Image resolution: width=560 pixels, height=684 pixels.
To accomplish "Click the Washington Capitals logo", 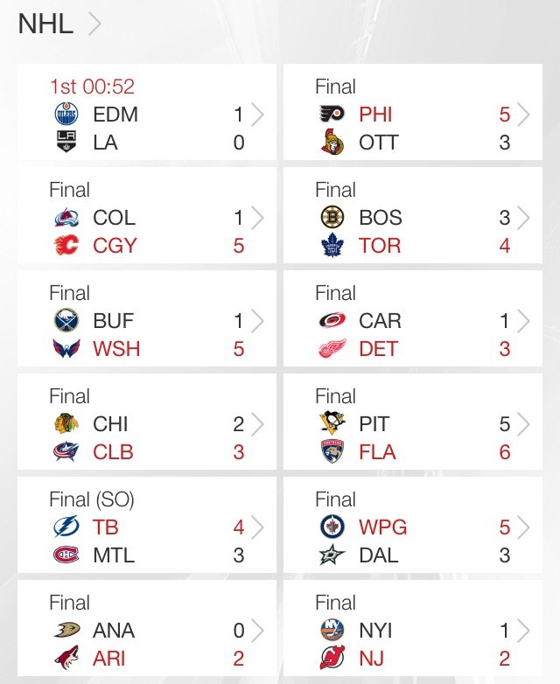I will (x=66, y=348).
